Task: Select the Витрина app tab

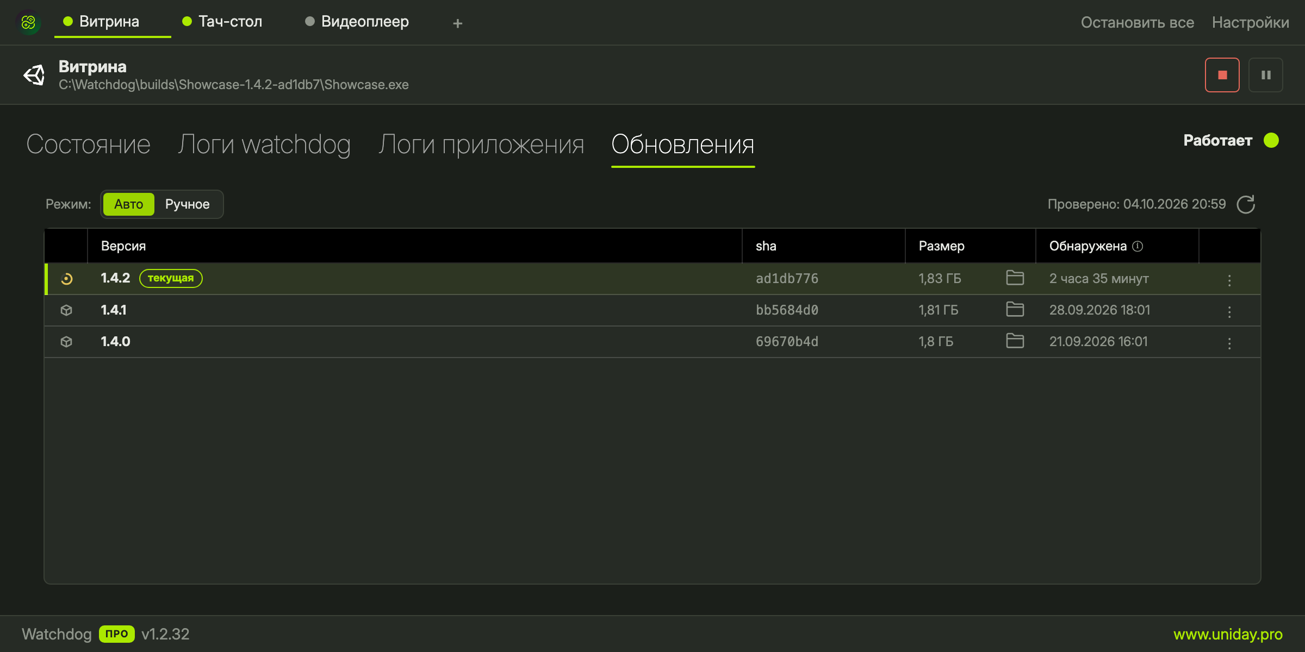Action: pyautogui.click(x=113, y=22)
